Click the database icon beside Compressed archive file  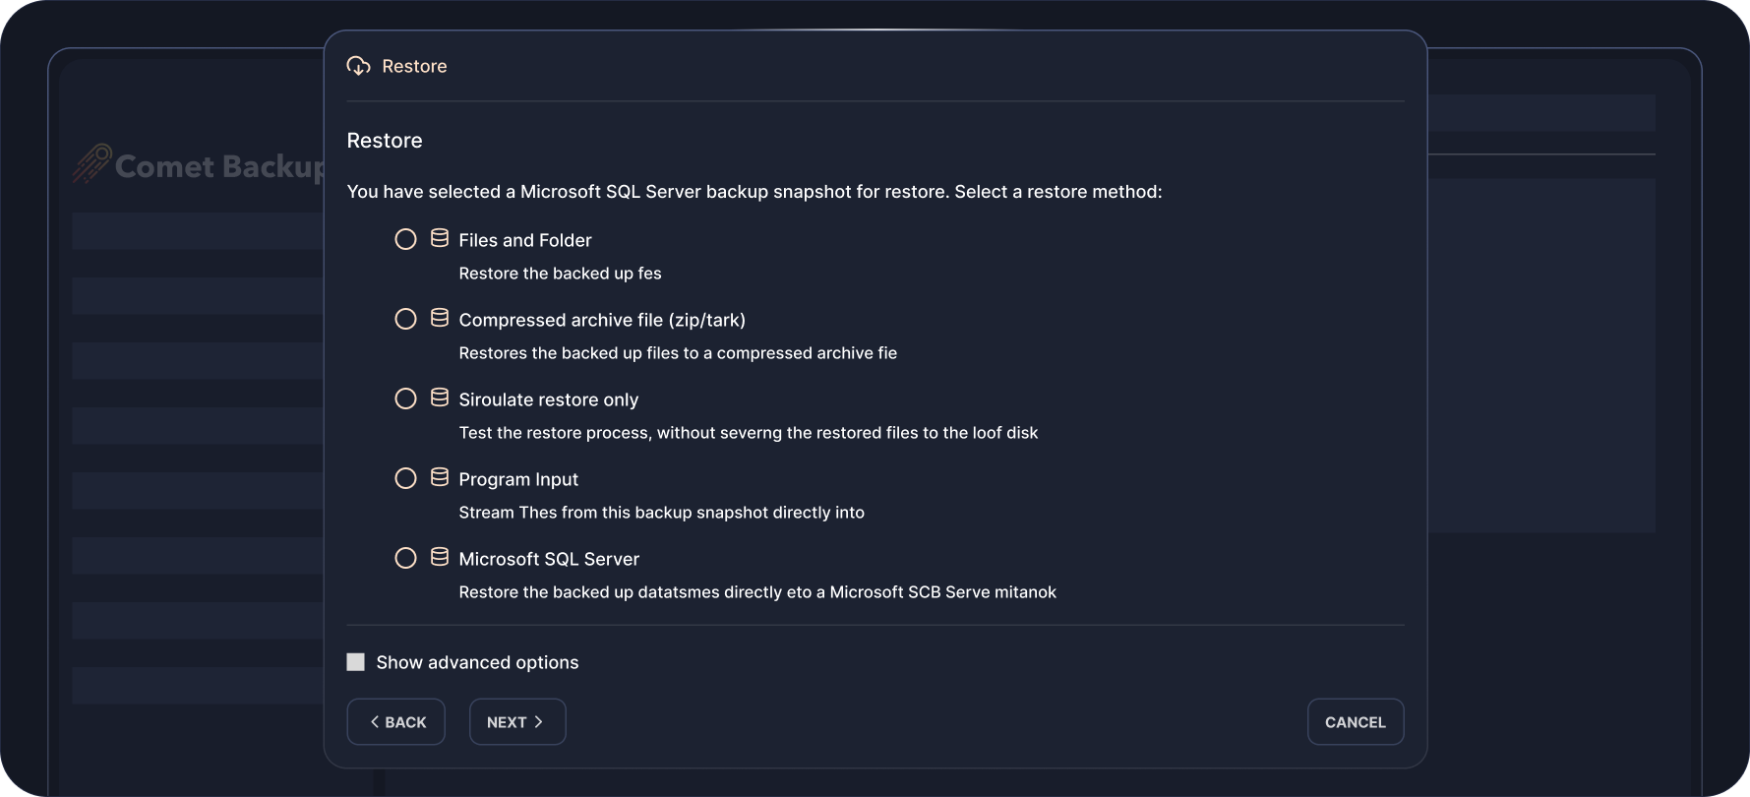coord(440,318)
